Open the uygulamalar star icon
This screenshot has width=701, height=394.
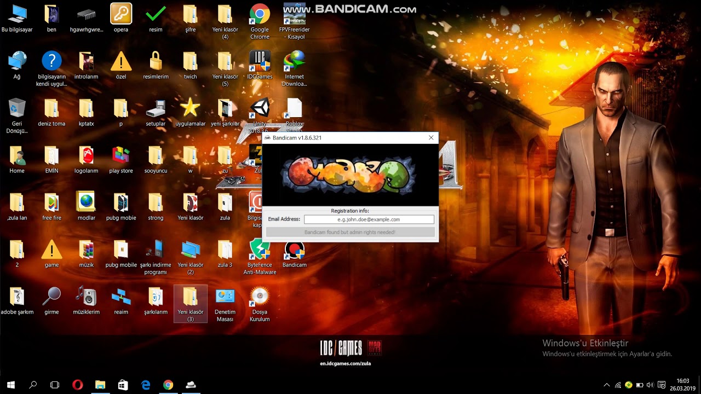coord(190,108)
